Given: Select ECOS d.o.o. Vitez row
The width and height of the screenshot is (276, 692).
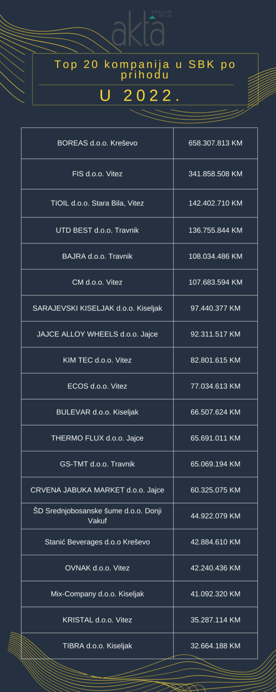Looking at the screenshot, I should click(97, 386).
